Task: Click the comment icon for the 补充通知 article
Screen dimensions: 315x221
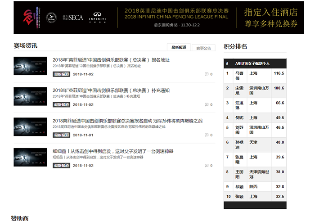Action: 207,104
